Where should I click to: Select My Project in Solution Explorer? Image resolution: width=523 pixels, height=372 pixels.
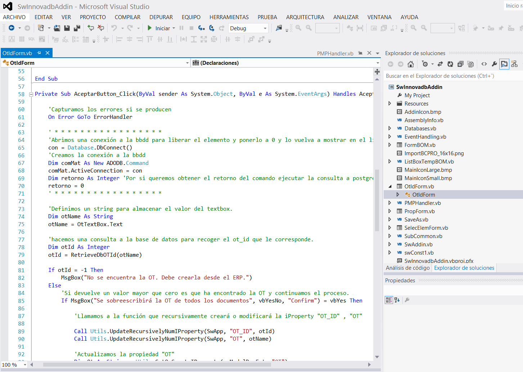pos(417,95)
